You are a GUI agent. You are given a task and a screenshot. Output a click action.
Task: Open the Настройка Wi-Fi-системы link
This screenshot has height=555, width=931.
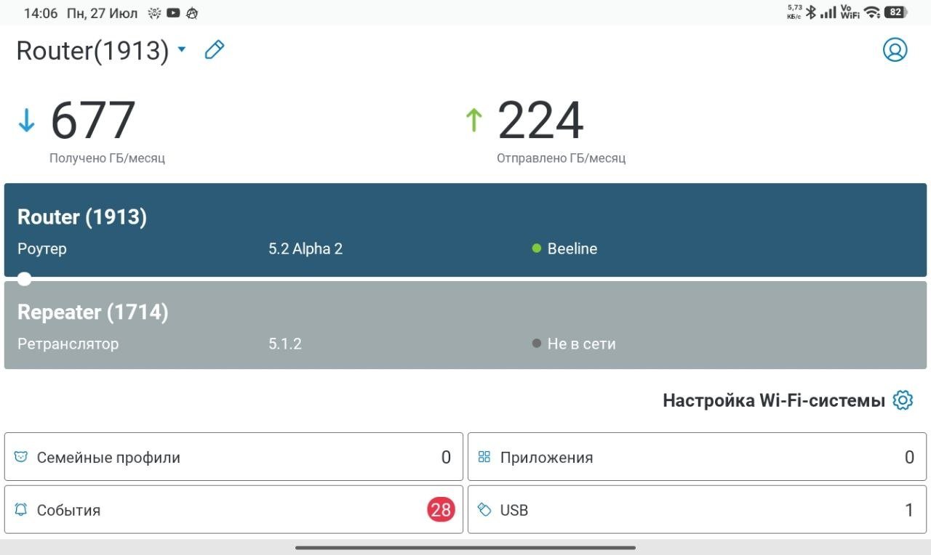[774, 400]
